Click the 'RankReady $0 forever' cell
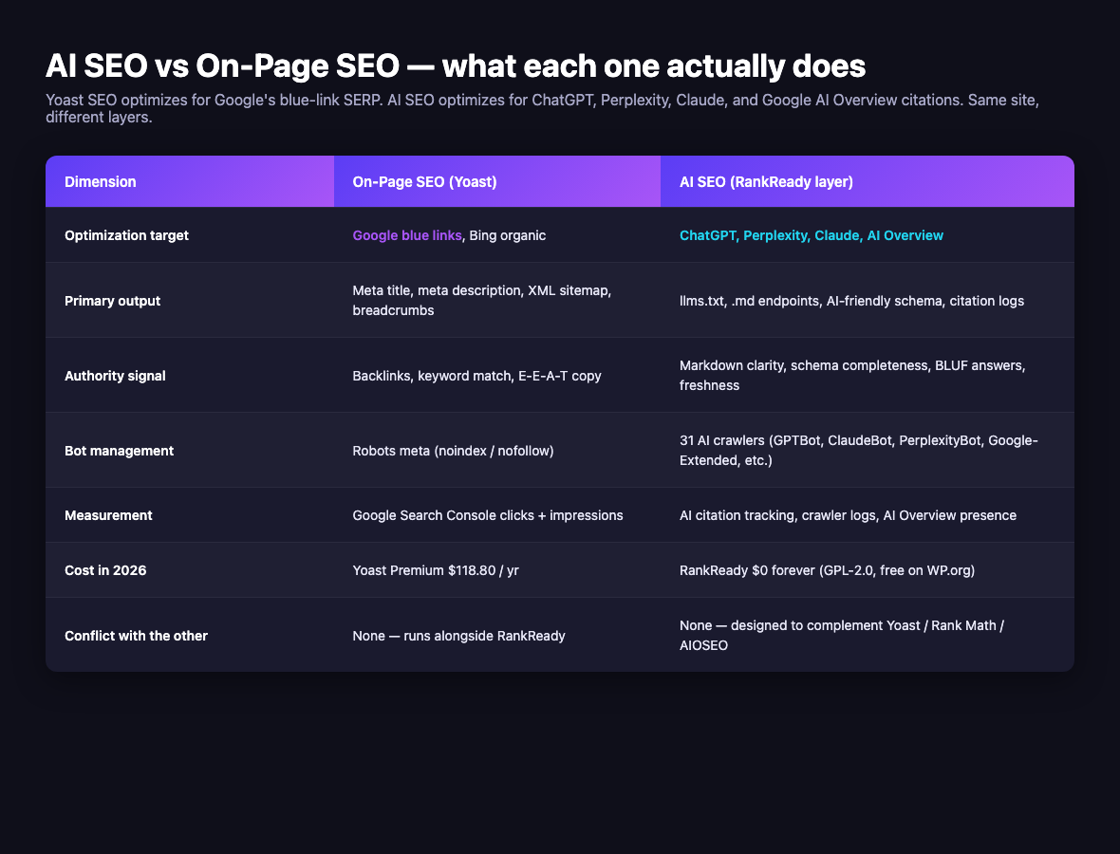1120x854 pixels. point(868,570)
